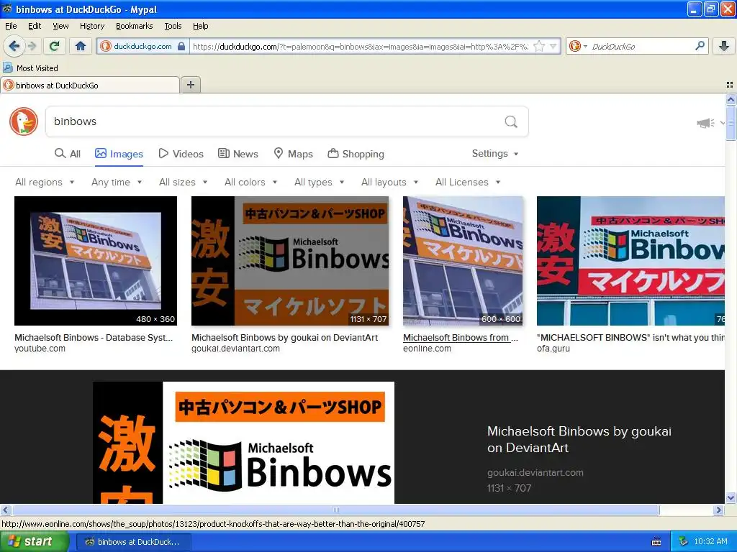Open detail panel title Michaelsoft Binbows by goukai
This screenshot has width=737, height=552.
point(579,439)
